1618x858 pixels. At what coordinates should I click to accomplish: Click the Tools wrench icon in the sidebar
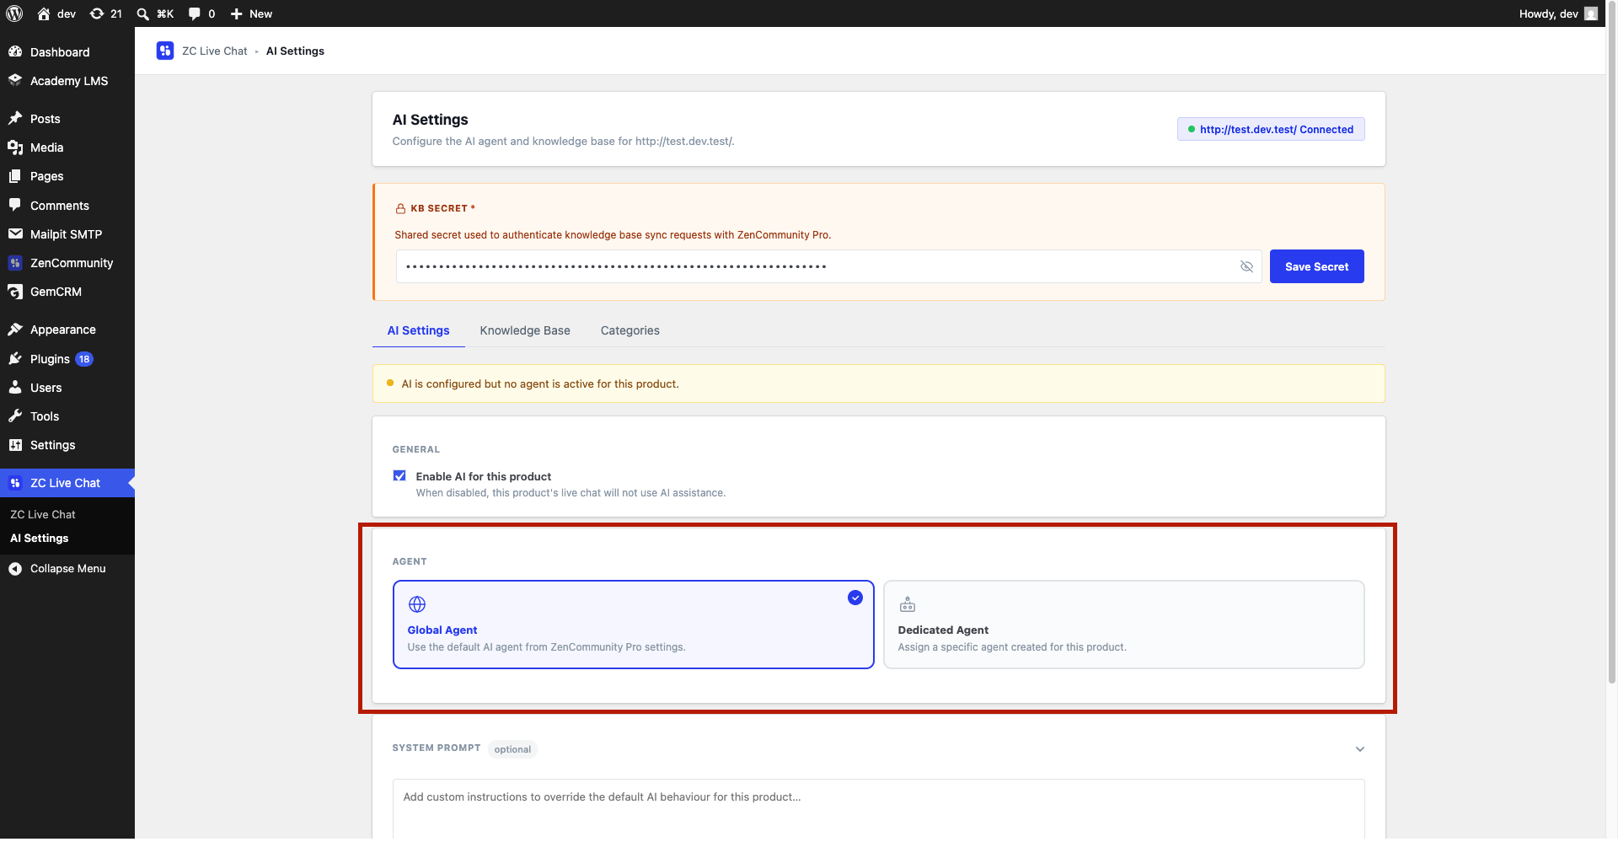click(x=15, y=416)
